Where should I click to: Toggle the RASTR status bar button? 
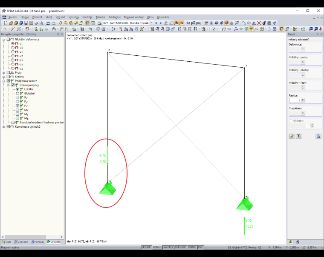(157, 247)
